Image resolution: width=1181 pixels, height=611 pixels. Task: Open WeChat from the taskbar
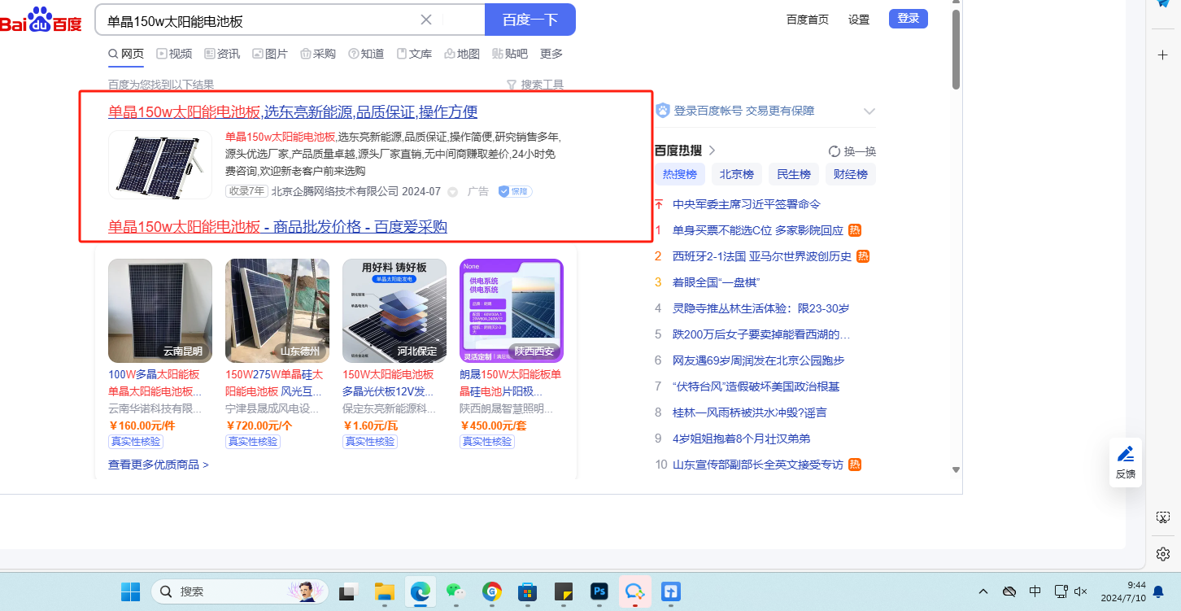pos(458,591)
